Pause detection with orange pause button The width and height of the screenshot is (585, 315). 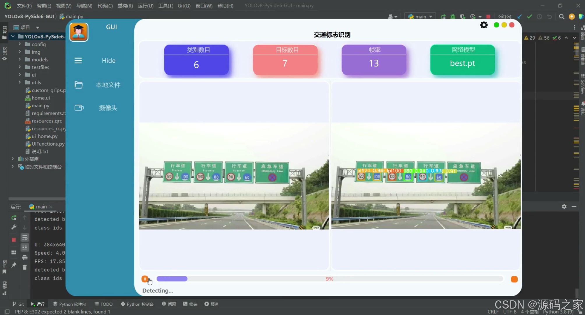click(145, 279)
